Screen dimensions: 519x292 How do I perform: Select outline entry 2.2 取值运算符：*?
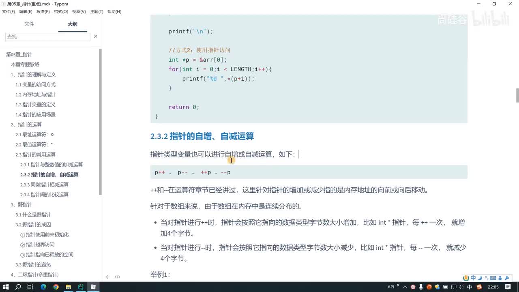click(x=34, y=144)
